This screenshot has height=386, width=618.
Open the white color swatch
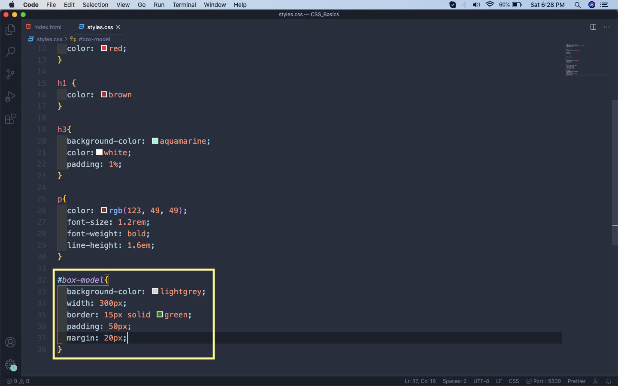(99, 152)
